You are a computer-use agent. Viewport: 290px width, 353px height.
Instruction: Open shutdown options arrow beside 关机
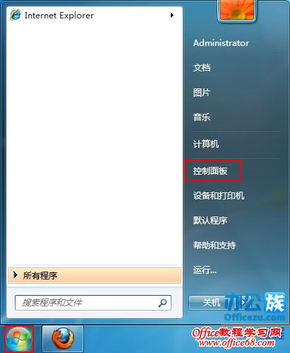244,303
